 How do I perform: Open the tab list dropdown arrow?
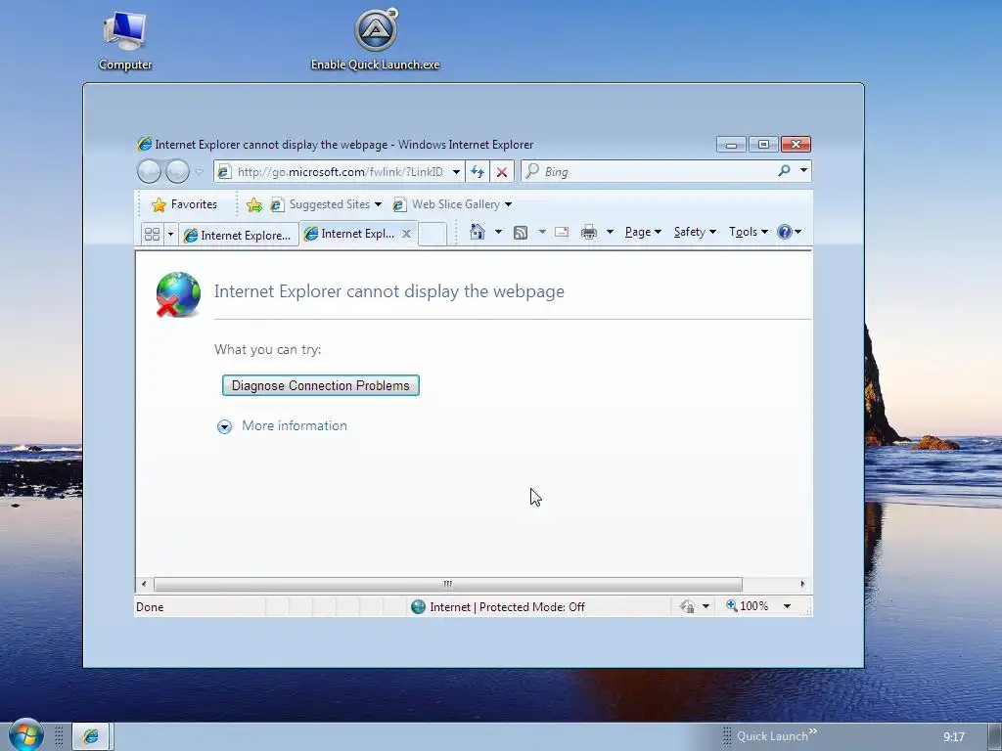(170, 235)
